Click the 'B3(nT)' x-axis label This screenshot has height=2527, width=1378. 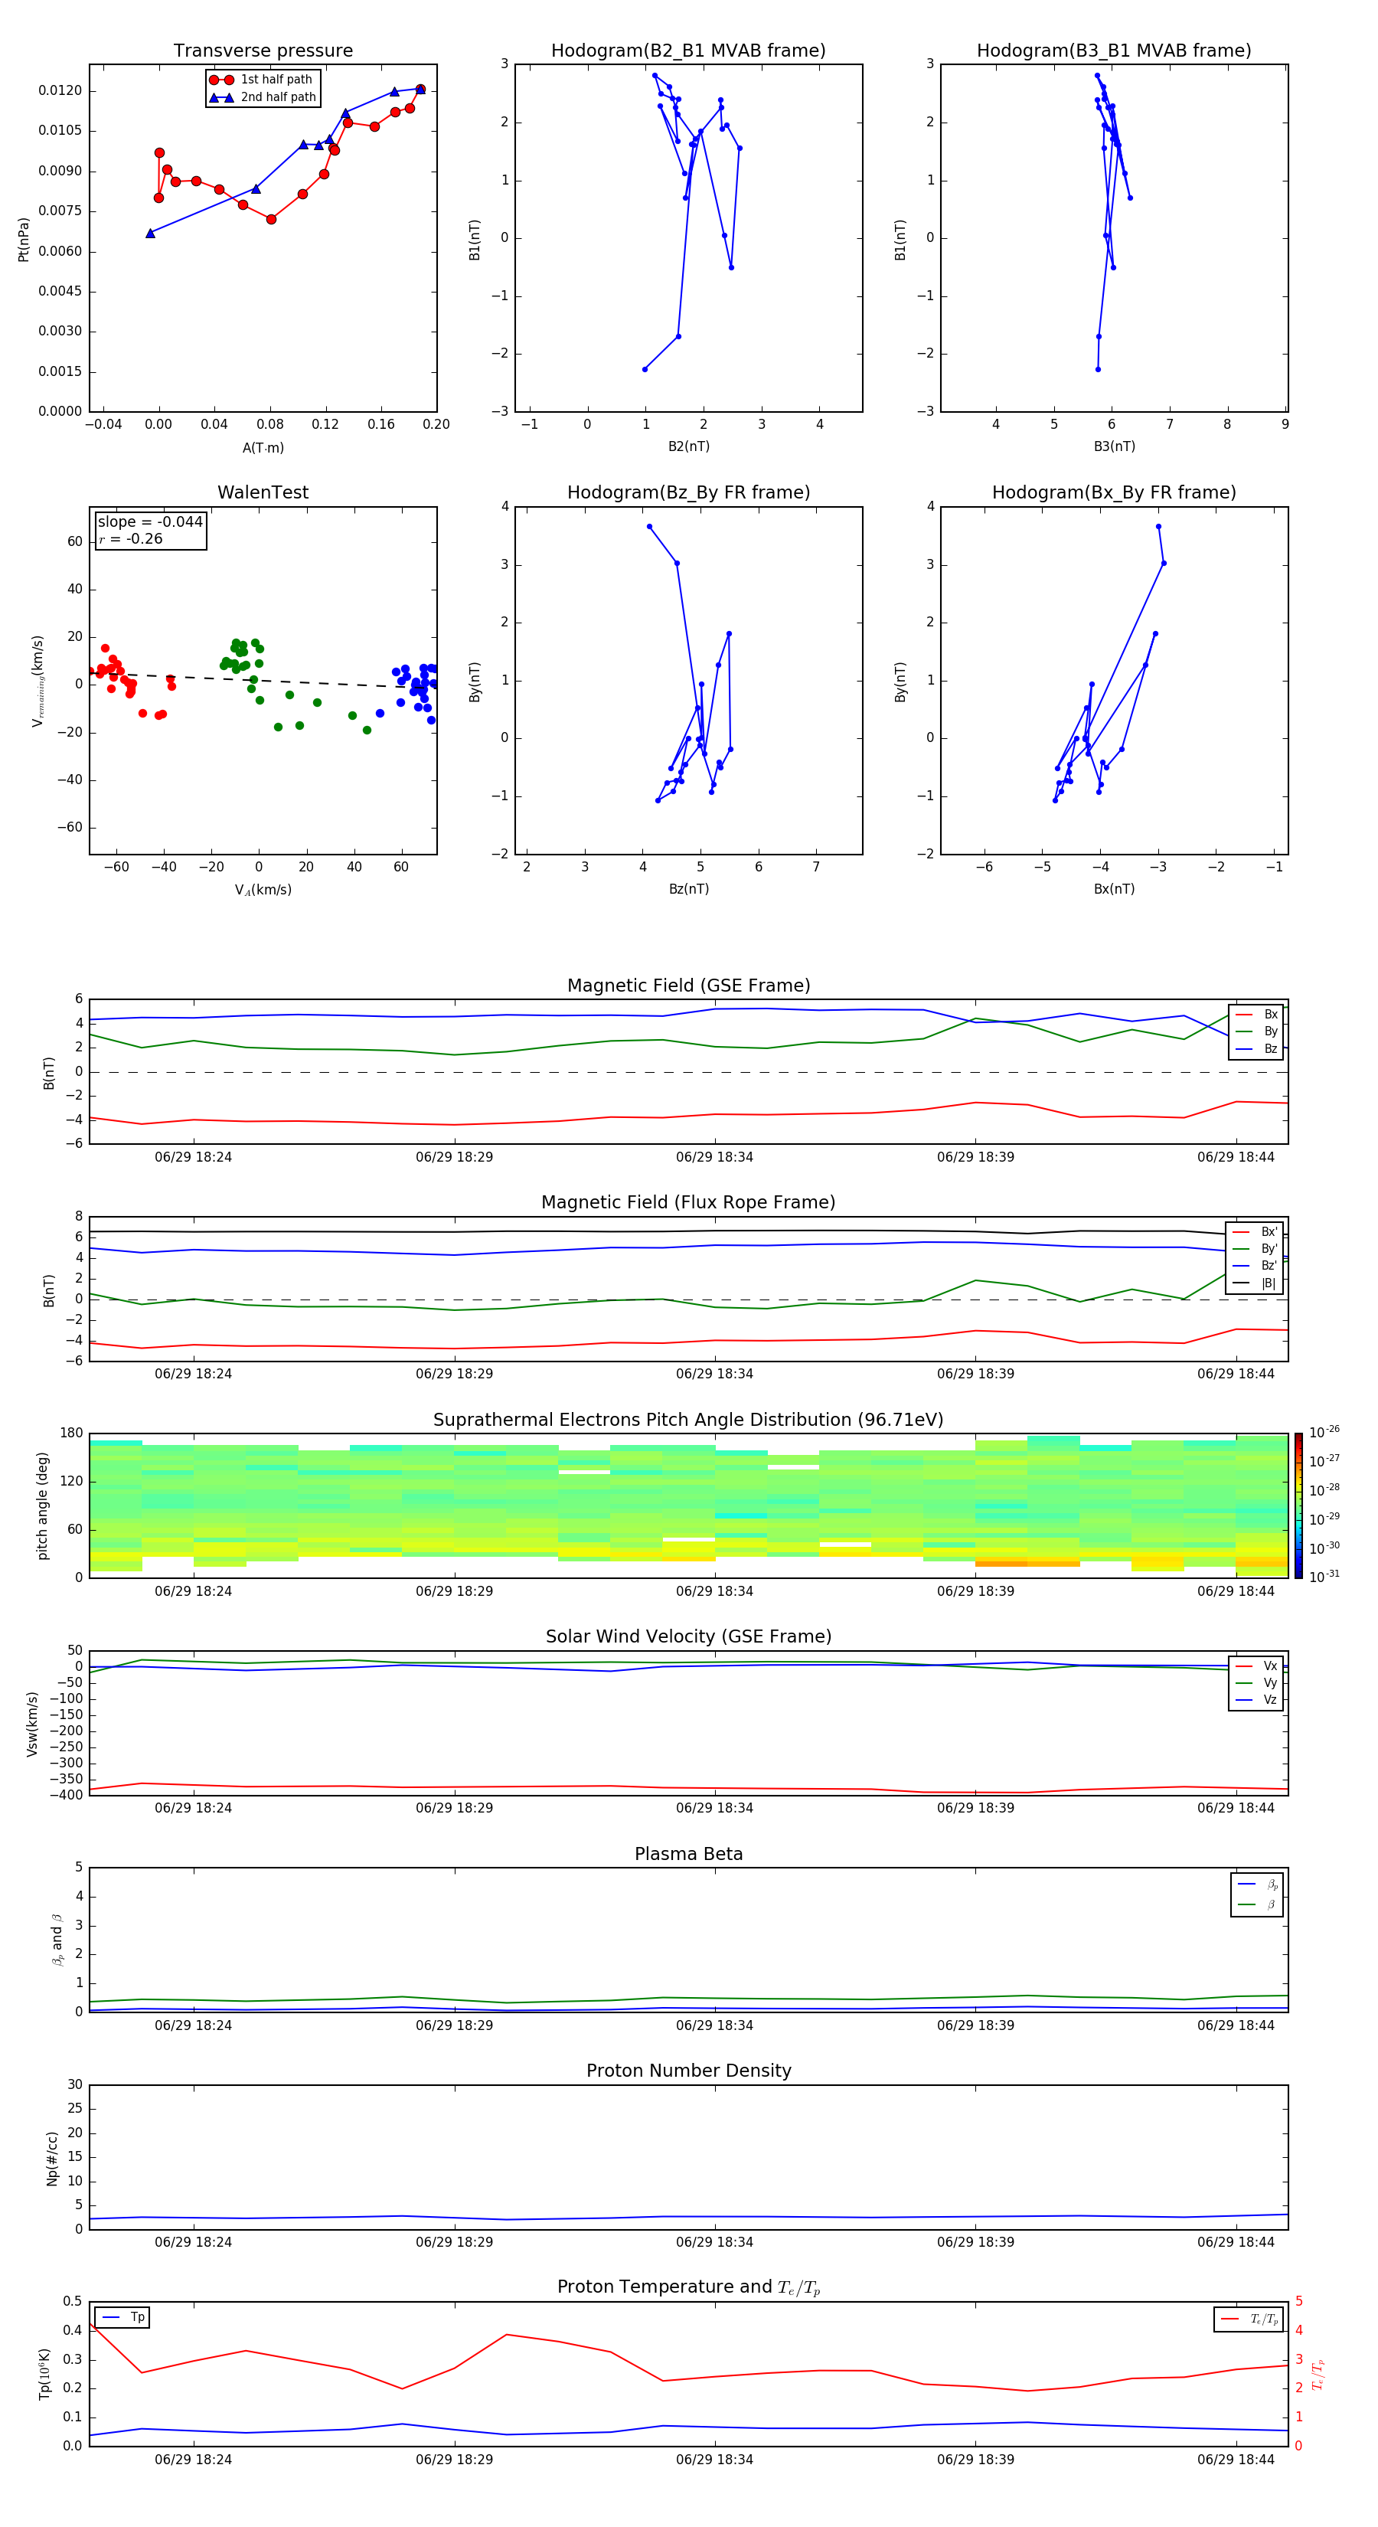(1114, 446)
